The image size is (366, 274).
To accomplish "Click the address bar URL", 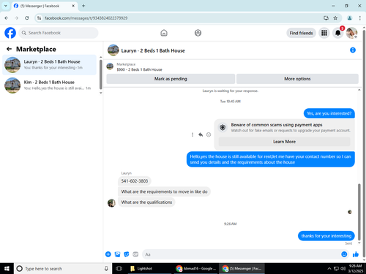I will (x=86, y=18).
